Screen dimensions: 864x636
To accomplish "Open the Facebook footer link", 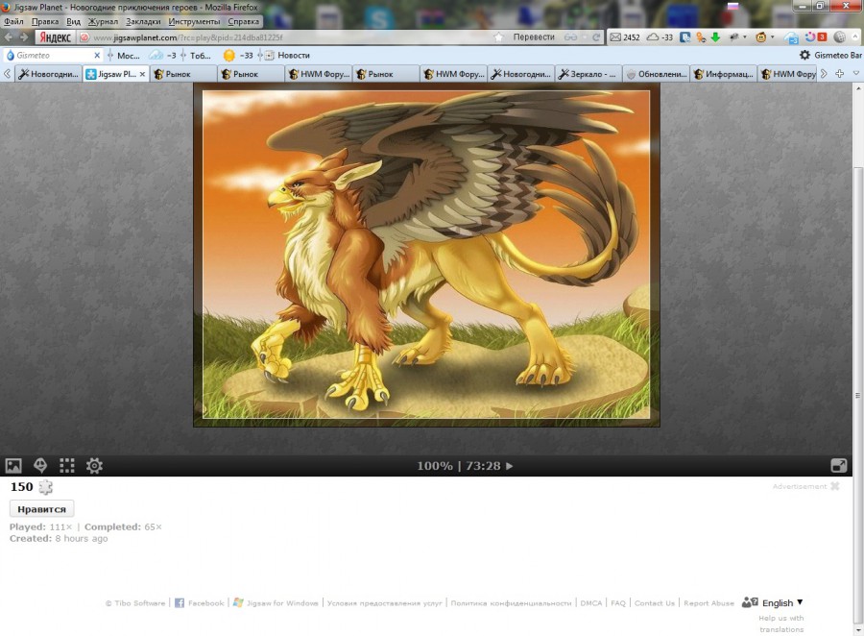I will coord(200,603).
